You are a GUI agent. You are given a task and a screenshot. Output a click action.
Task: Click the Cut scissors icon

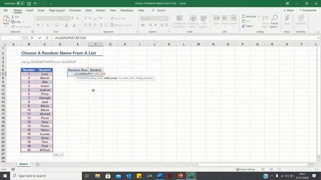13,16
